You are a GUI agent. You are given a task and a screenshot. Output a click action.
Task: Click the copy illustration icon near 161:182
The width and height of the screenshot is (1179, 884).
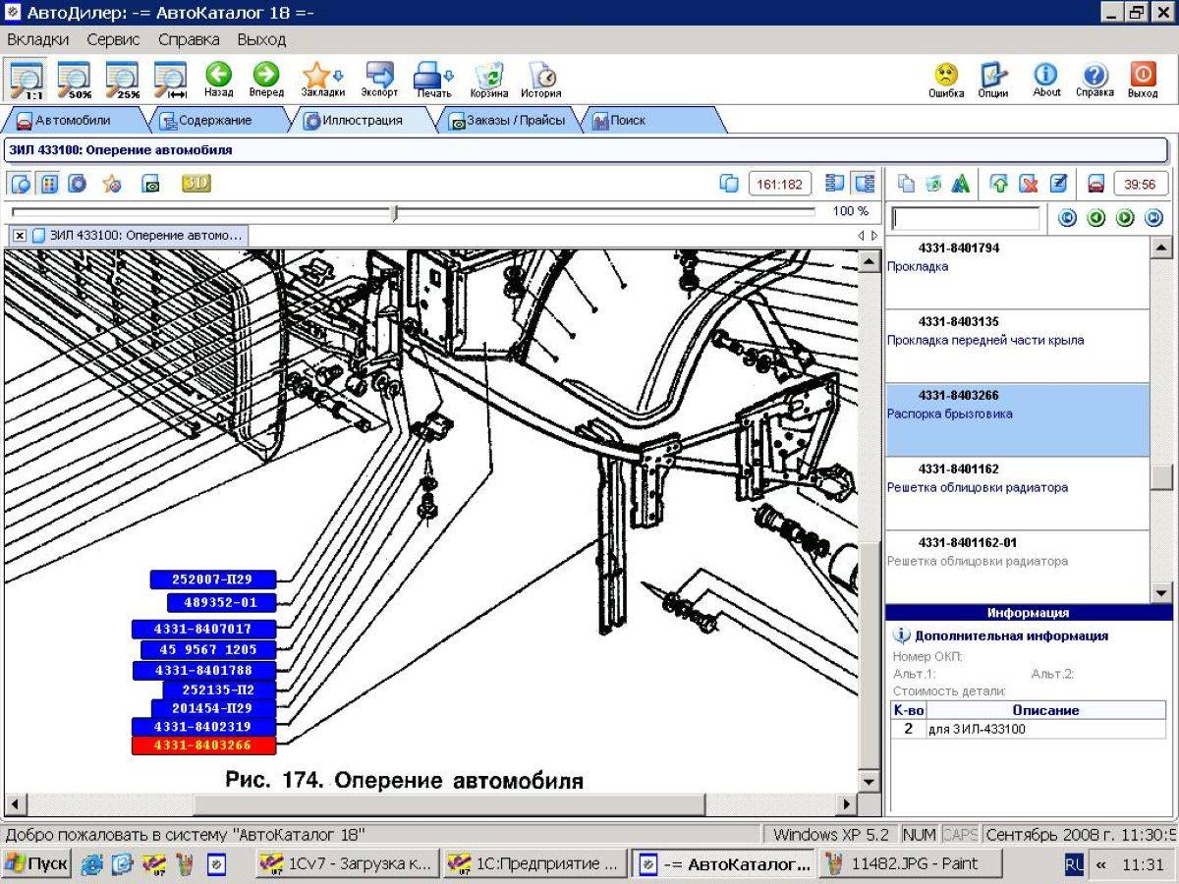click(729, 184)
